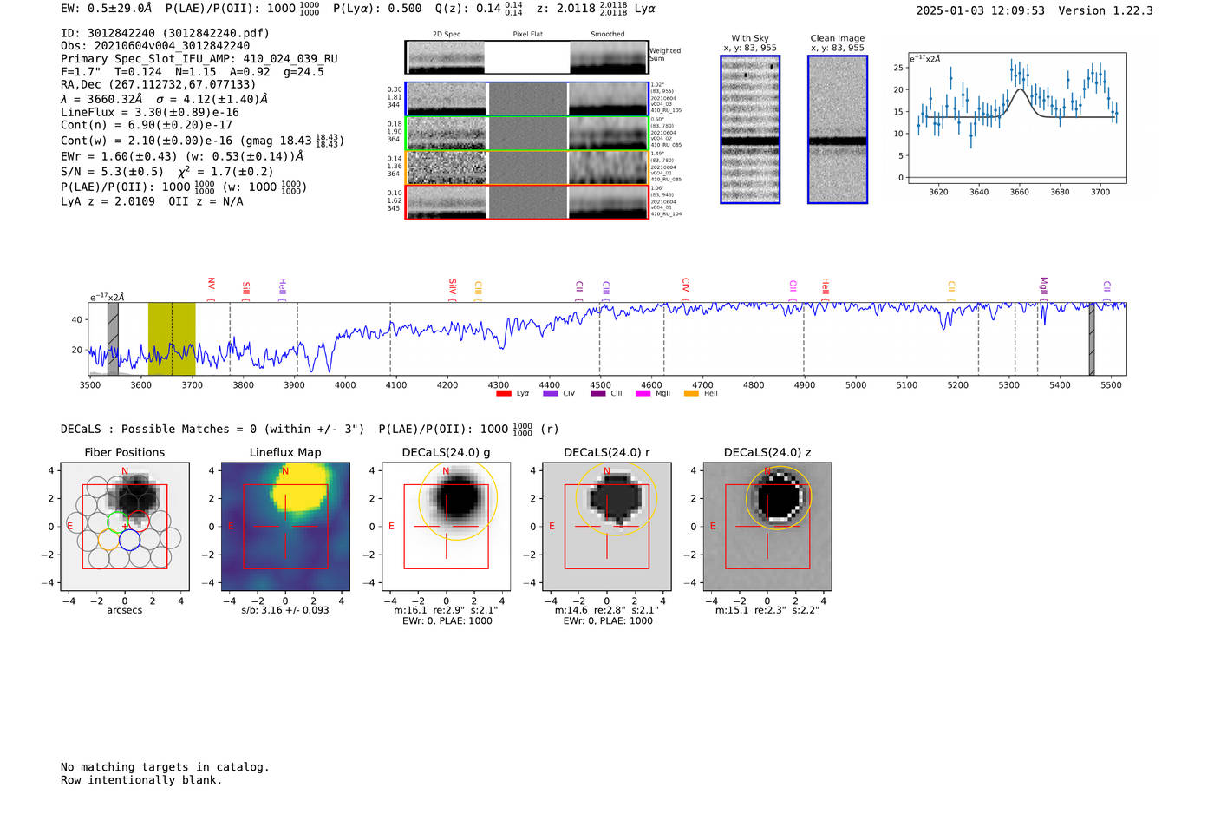Click the OII line marker above spectrum

click(793, 288)
